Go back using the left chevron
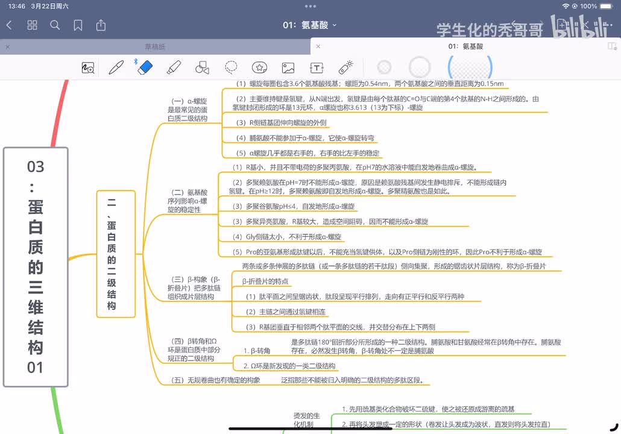Viewport: 621px width, 434px height. 10,25
